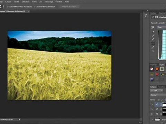Open the Affichage menu
The height and width of the screenshot is (124, 166).
pyautogui.click(x=48, y=2)
